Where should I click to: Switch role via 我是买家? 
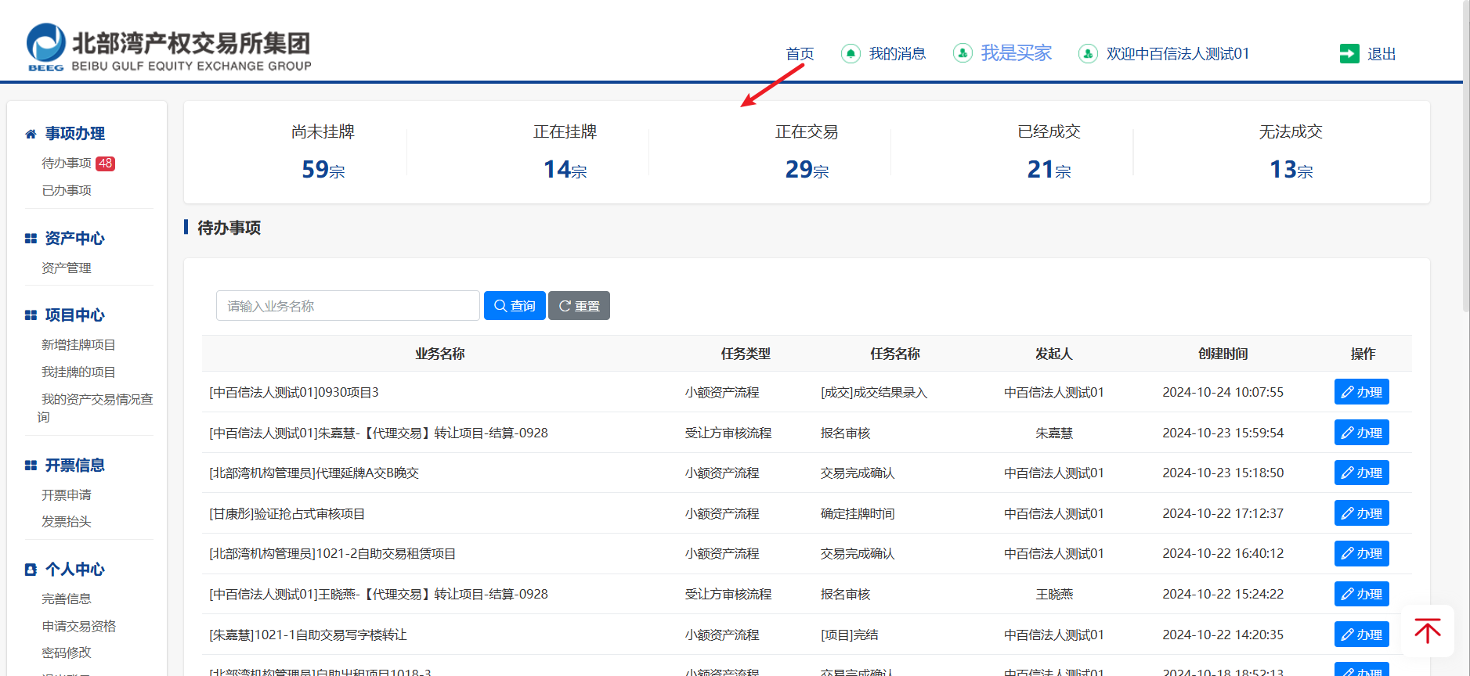click(x=1017, y=52)
